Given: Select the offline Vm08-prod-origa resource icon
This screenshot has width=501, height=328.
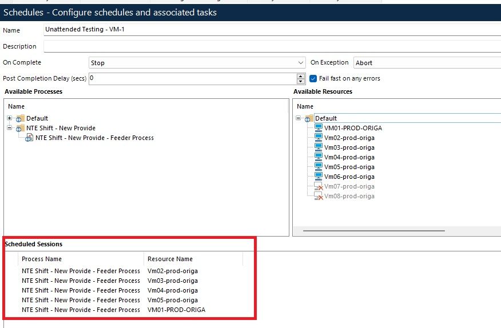Looking at the screenshot, I should (x=319, y=197).
